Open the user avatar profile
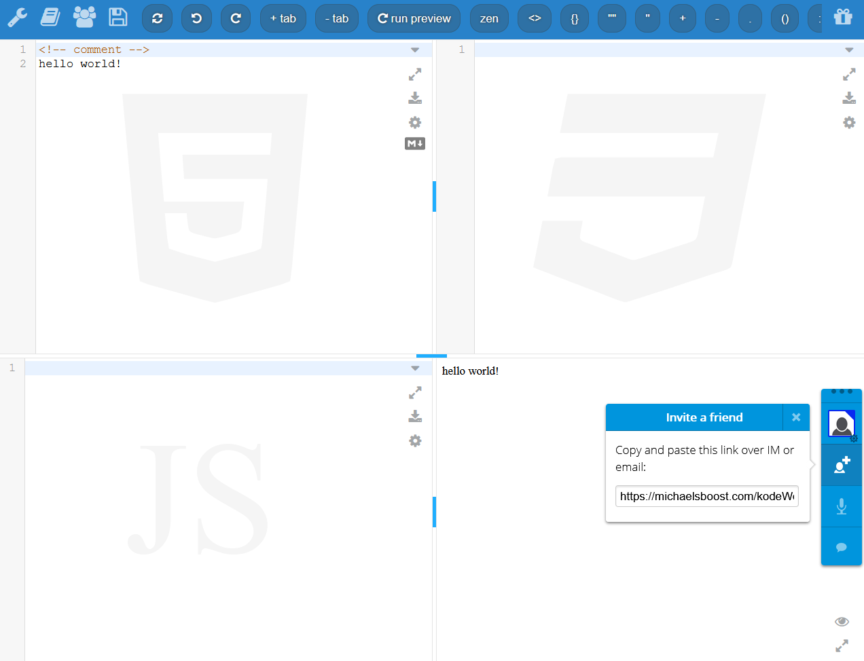The width and height of the screenshot is (864, 661). coord(842,424)
